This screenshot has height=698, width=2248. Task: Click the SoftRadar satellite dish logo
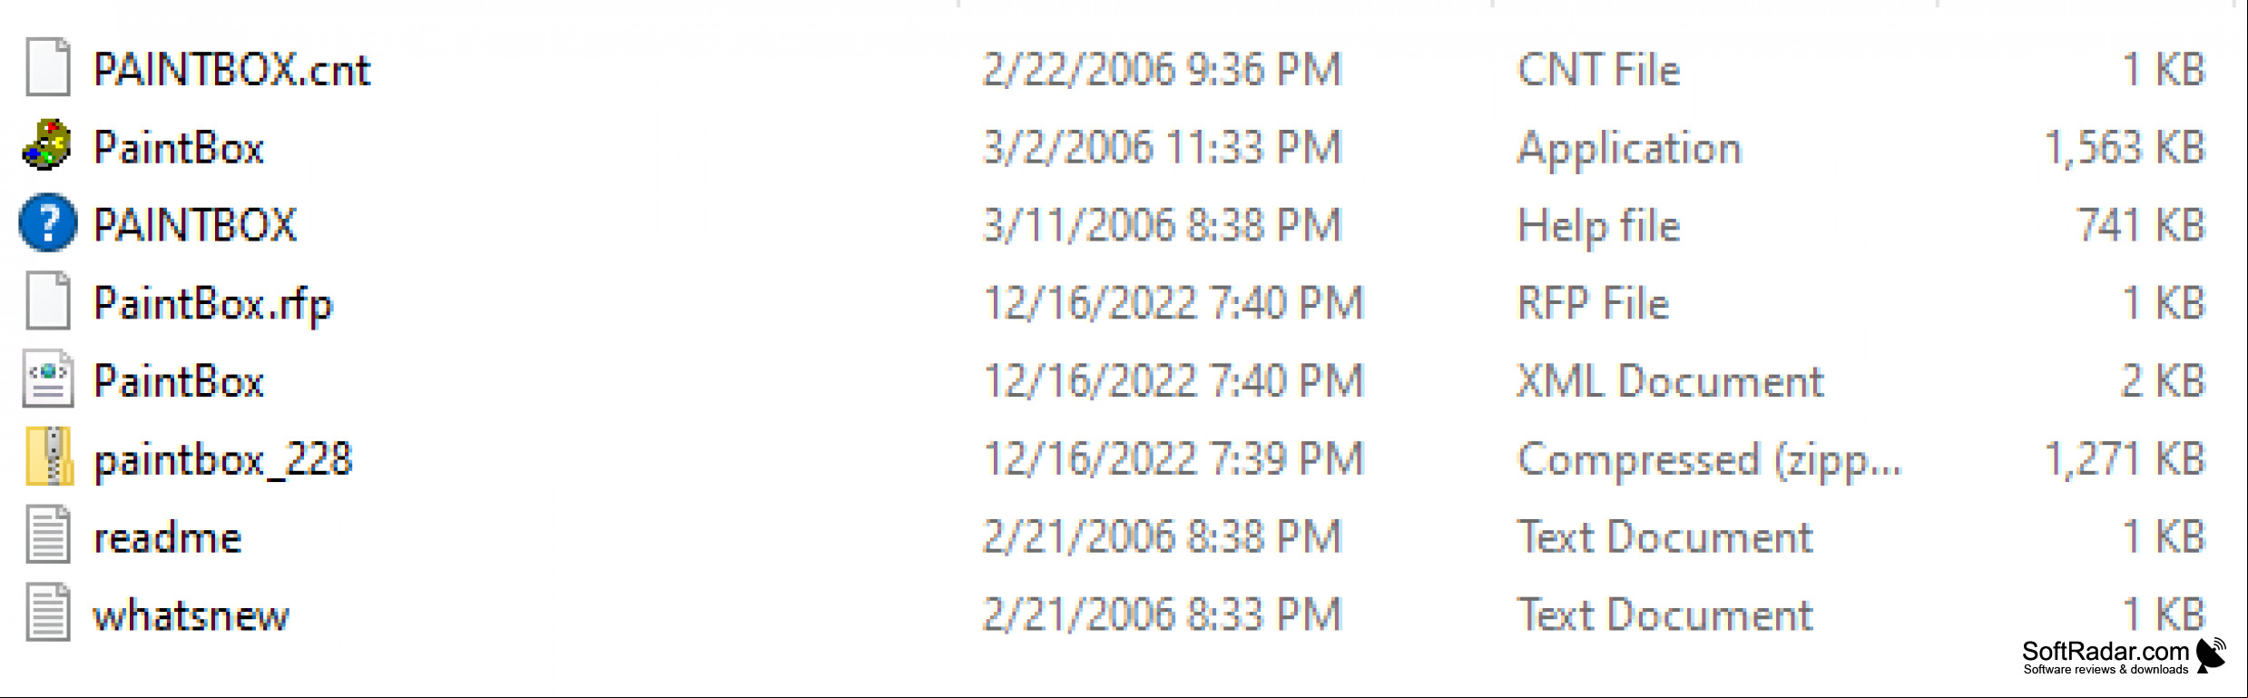pyautogui.click(x=2212, y=655)
